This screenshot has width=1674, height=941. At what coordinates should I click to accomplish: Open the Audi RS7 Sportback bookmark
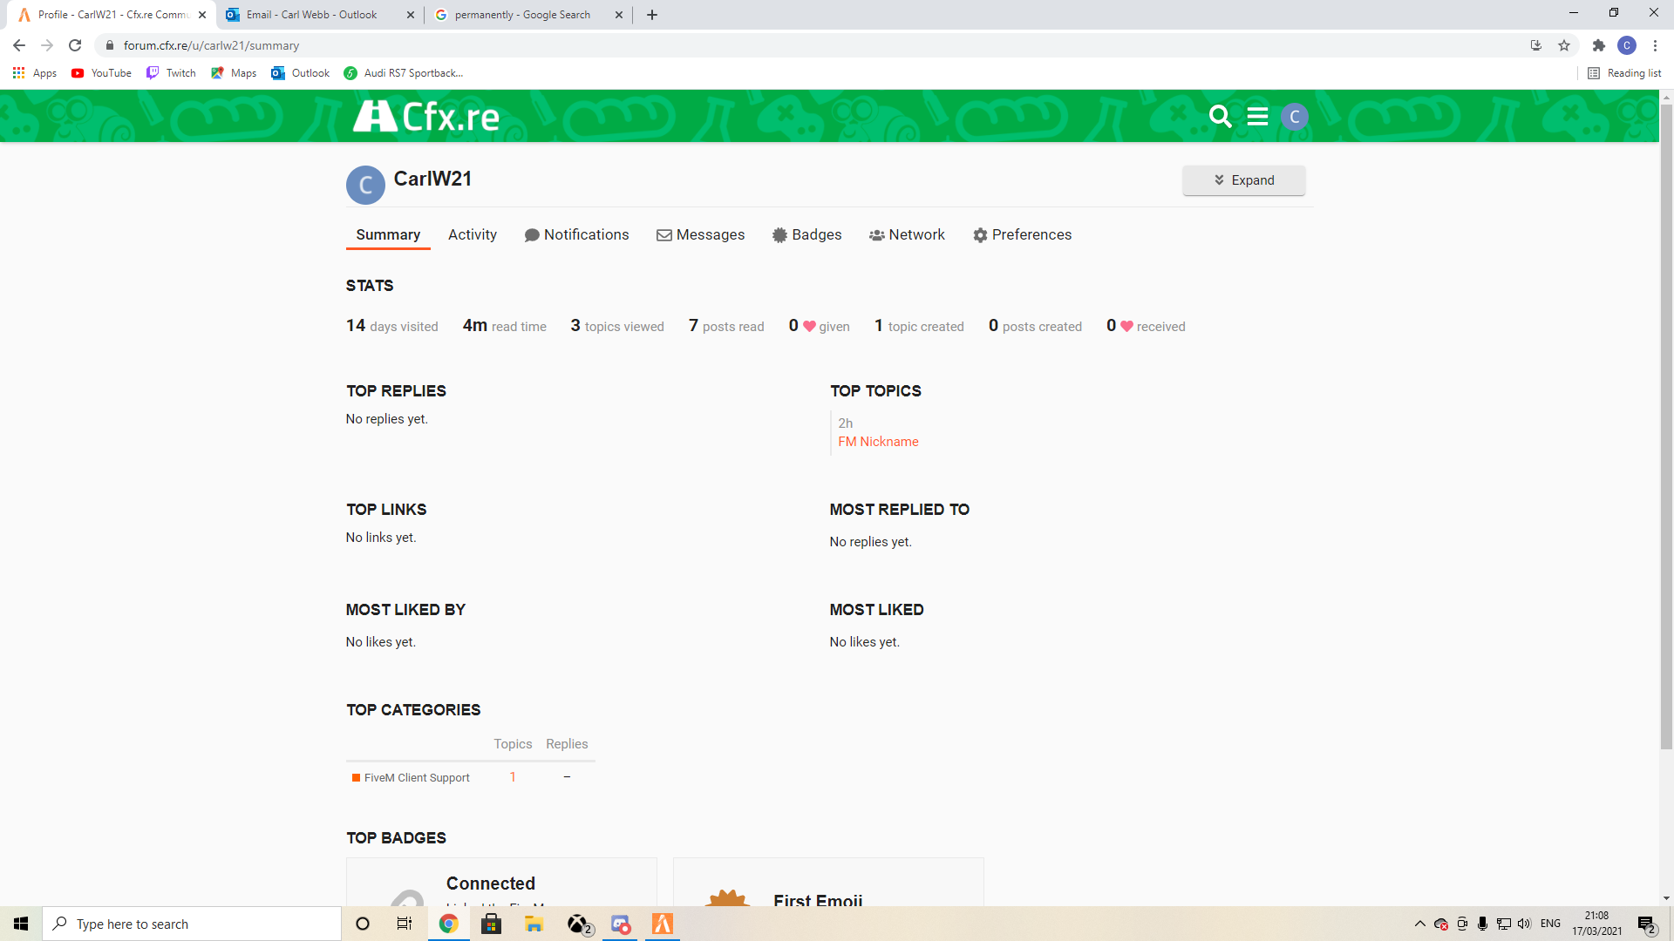(x=404, y=73)
